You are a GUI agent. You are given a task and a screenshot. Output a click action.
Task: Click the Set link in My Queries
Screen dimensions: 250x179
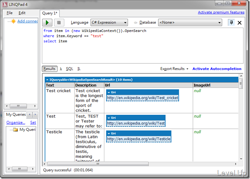[x=33, y=123]
